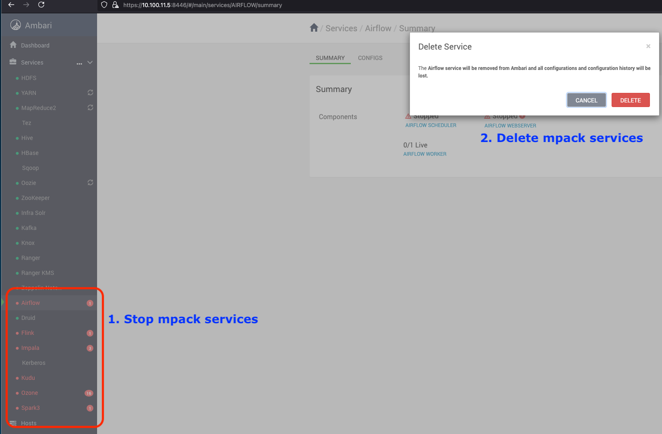The image size is (662, 434).
Task: Reload the page with the refresh icon
Action: pos(41,5)
